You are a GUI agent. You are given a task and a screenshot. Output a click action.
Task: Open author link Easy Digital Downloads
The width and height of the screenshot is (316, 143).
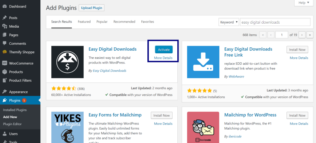click(109, 71)
